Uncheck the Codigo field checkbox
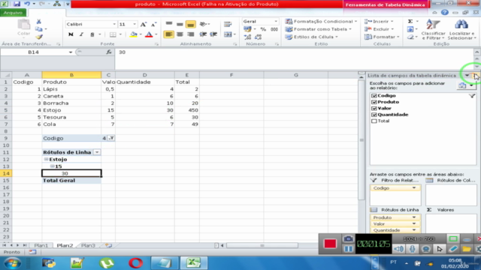481x270 pixels. point(374,96)
